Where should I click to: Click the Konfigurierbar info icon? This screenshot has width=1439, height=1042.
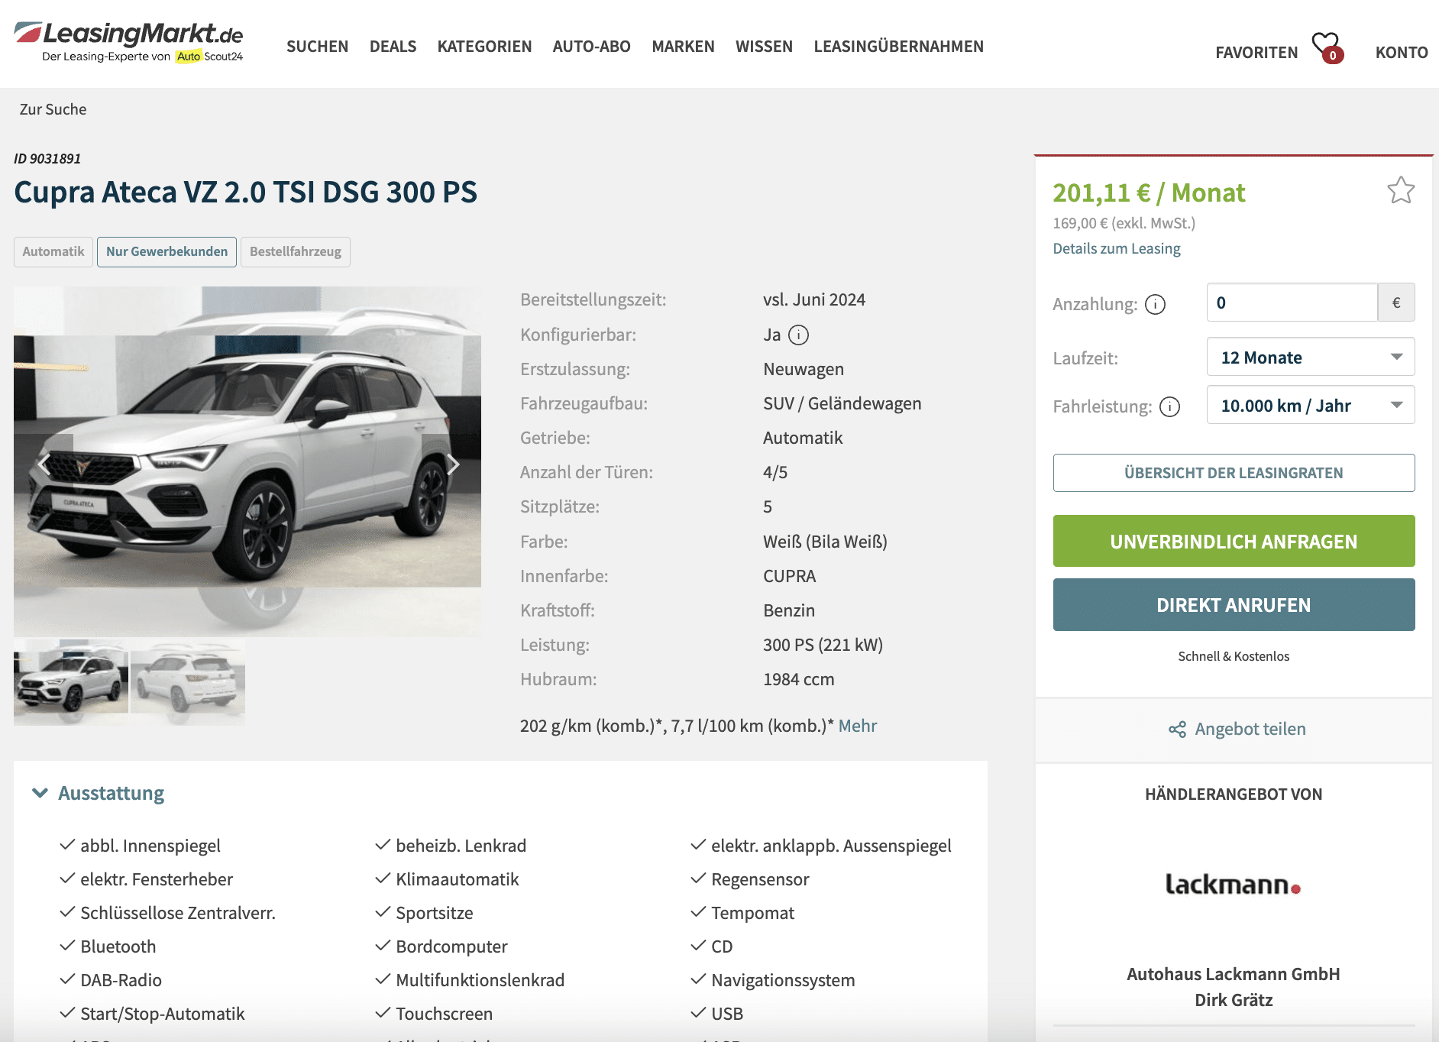[798, 335]
